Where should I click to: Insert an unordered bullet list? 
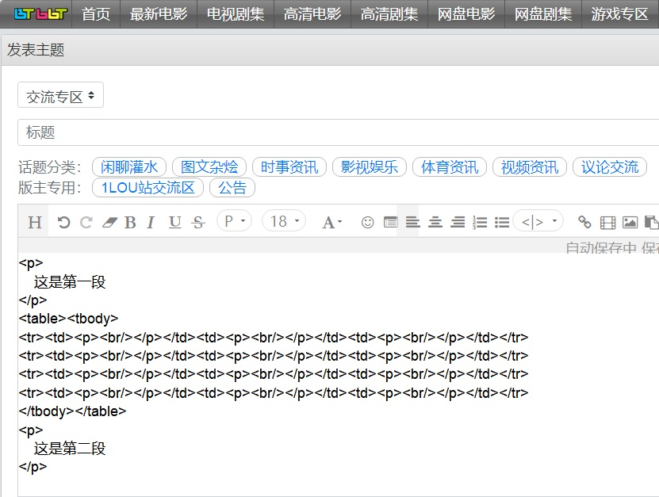(502, 222)
